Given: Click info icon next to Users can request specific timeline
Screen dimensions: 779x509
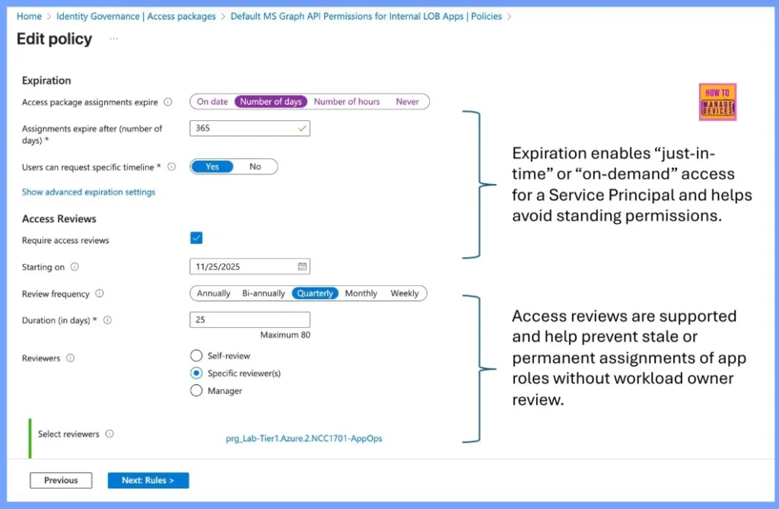Looking at the screenshot, I should [170, 167].
